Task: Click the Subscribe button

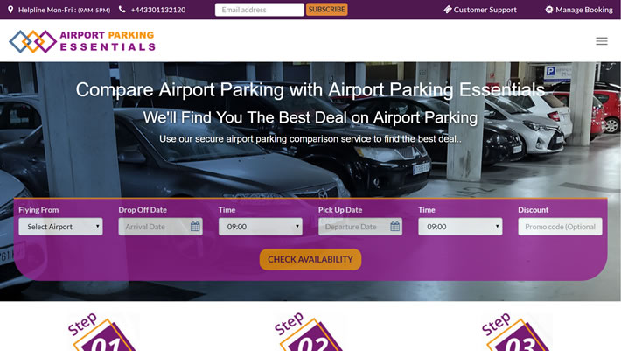Action: click(x=327, y=10)
